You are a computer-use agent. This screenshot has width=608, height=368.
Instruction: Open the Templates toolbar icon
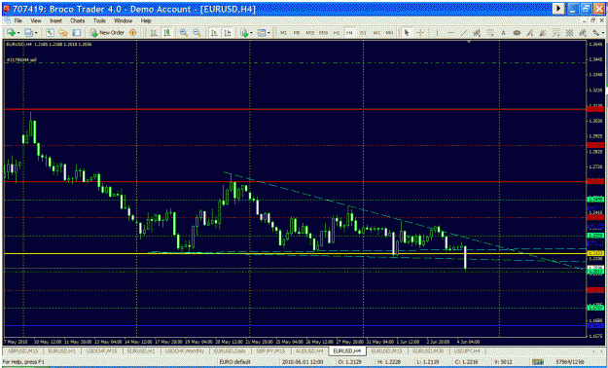262,32
